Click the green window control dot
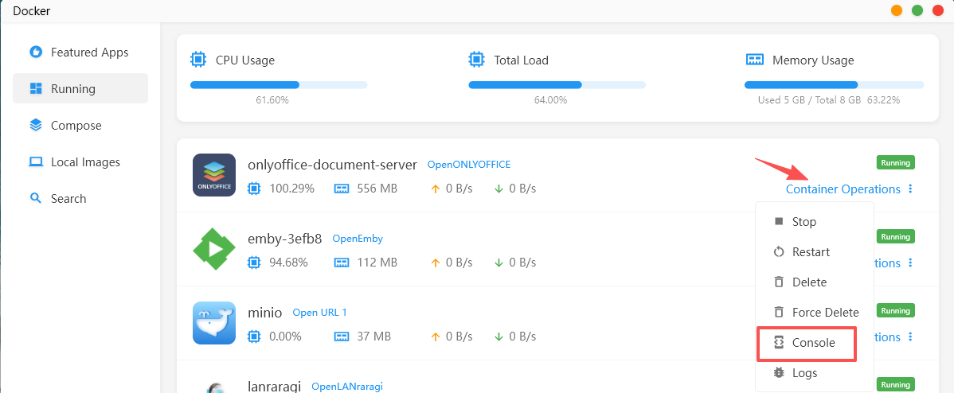 (x=917, y=10)
